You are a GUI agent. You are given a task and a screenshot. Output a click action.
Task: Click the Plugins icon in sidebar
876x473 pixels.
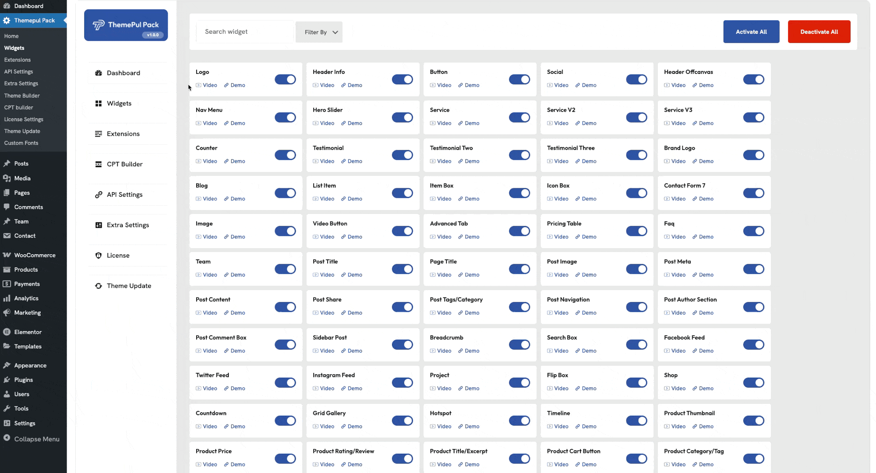coord(7,380)
